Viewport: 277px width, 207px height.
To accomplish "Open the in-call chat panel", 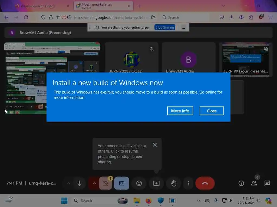I will 267,183.
